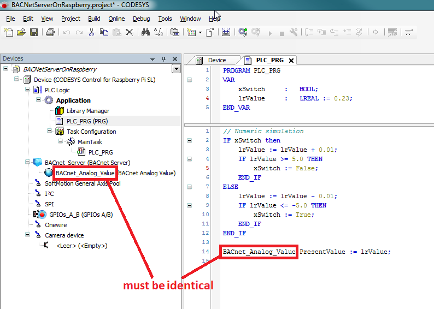Screen dimensions: 434x309
Task: Select the GPIOs_A_B device entry
Action: pyautogui.click(x=81, y=215)
